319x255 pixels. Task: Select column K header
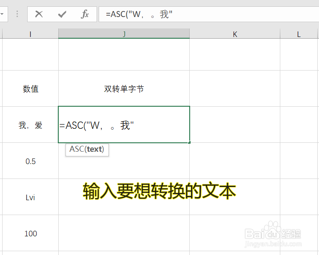click(x=235, y=34)
